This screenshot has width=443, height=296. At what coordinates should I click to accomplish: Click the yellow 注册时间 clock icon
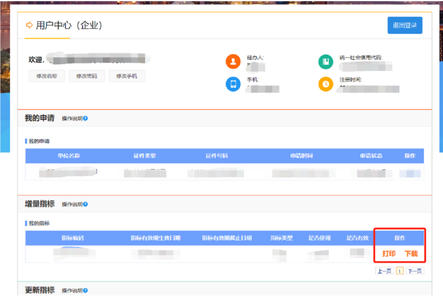[x=326, y=84]
